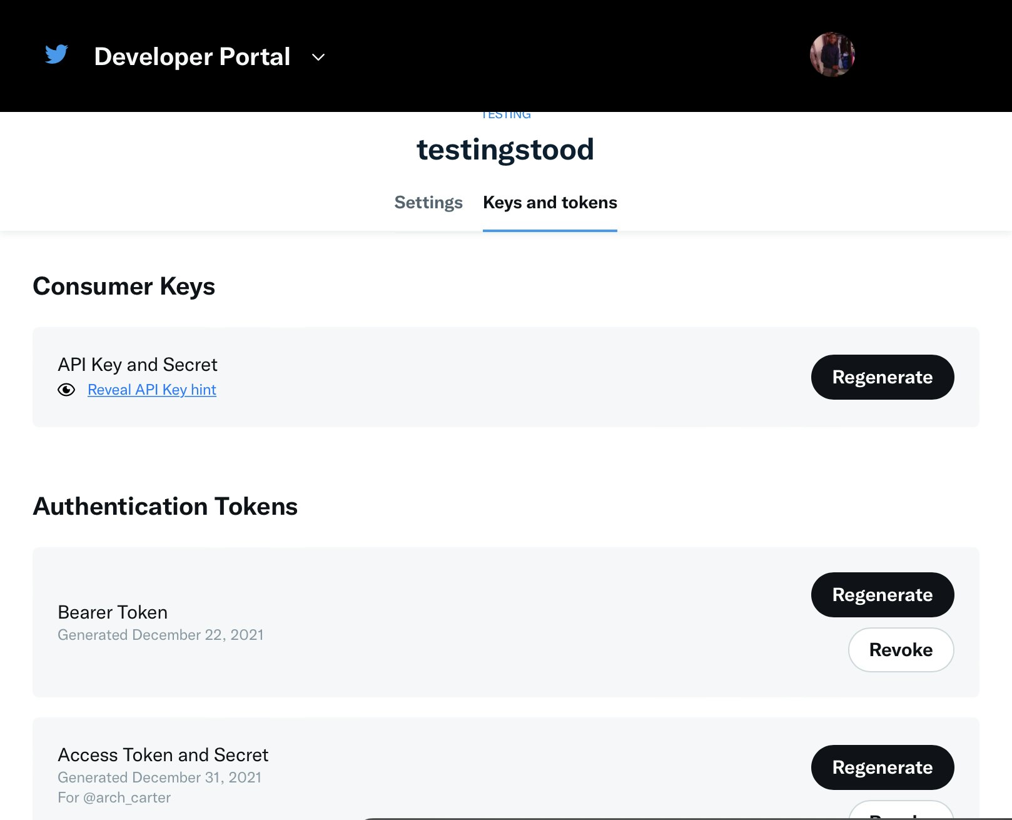
Task: Open the user profile avatar
Action: coord(832,55)
